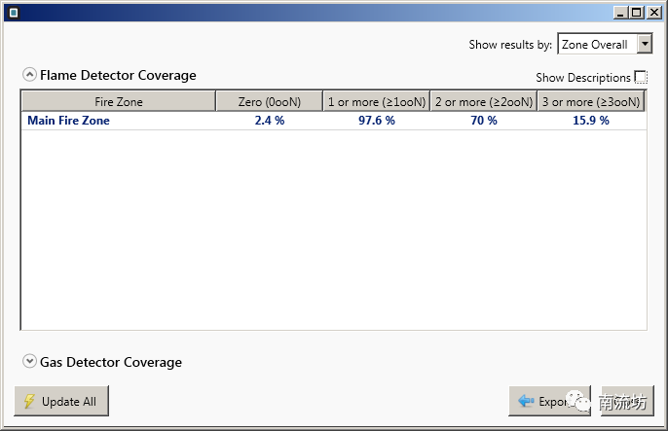Collapse the Flame Detector Coverage section
The height and width of the screenshot is (431, 668).
[29, 75]
